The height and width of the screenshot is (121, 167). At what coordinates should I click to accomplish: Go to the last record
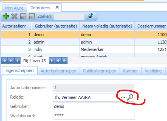point(64,61)
